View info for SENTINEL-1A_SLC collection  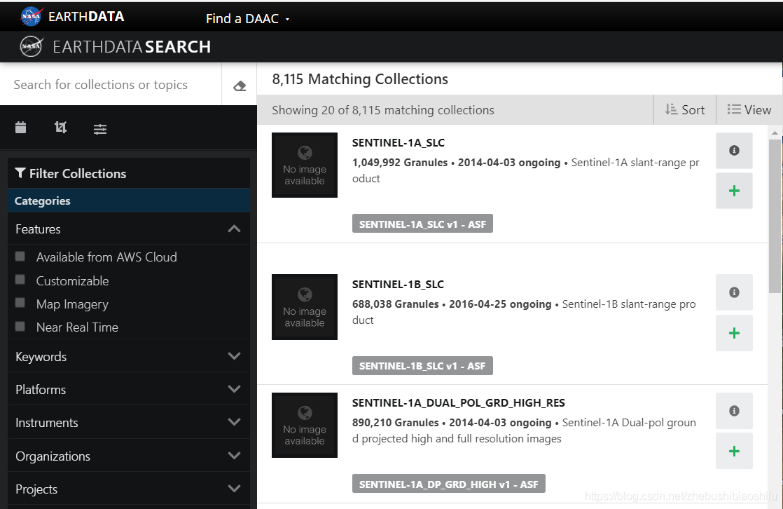pos(734,151)
